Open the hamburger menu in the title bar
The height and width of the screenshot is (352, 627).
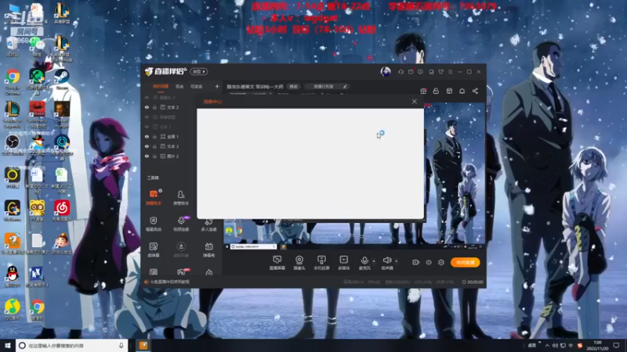451,72
